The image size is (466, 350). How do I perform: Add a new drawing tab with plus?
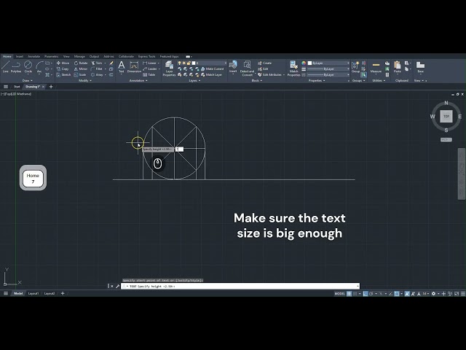click(x=51, y=87)
